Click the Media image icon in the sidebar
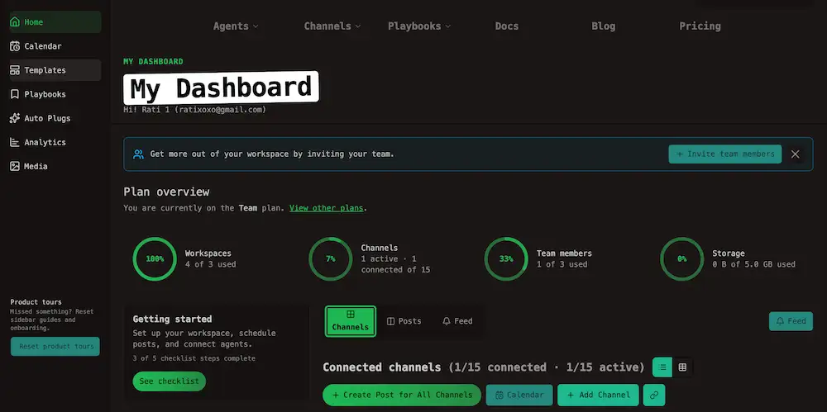Viewport: 827px width, 412px height. [15, 166]
